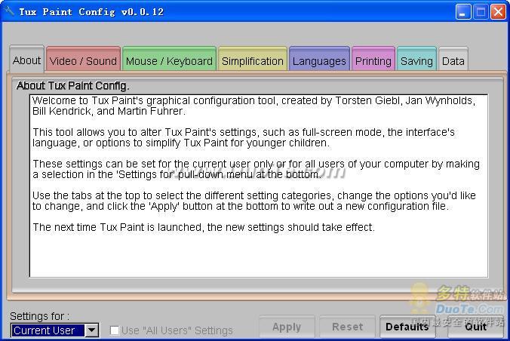Image resolution: width=510 pixels, height=341 pixels.
Task: Click the 'Welcome to Tux Paint's graphical' paragraph
Action: 253,106
